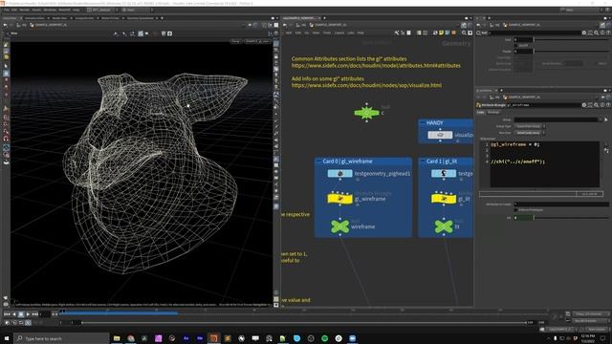Open the Group Type dropdown
The image size is (612, 344).
[x=530, y=126]
